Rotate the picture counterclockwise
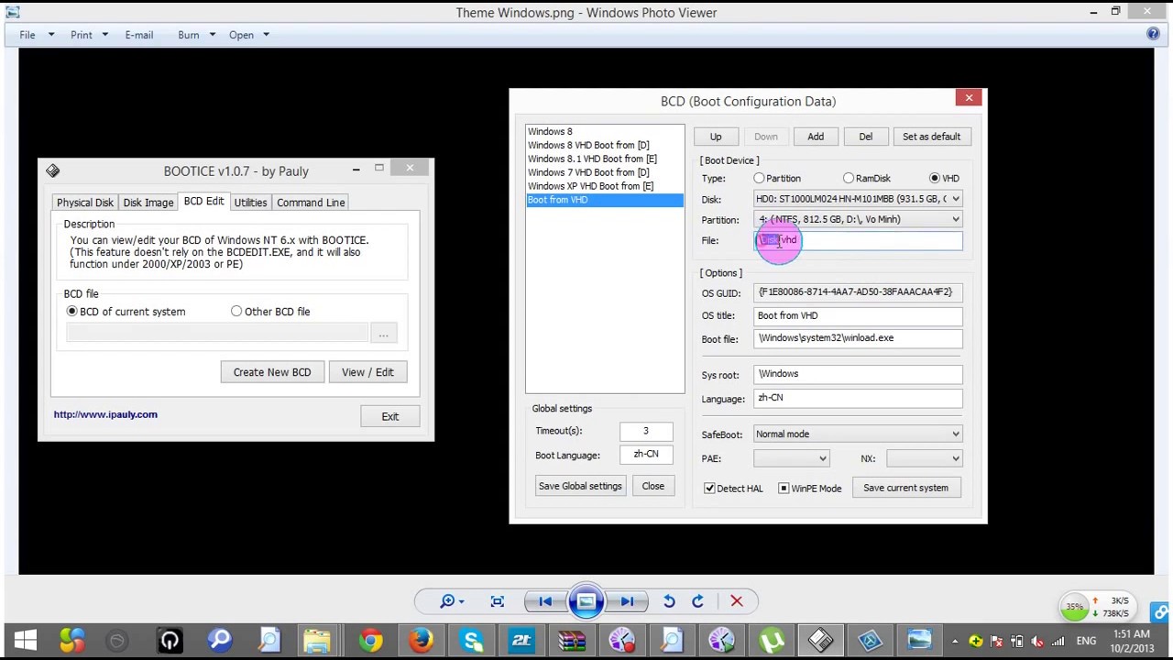Image resolution: width=1173 pixels, height=660 pixels. point(669,601)
